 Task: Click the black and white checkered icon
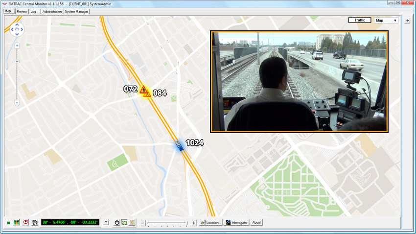click(35, 222)
